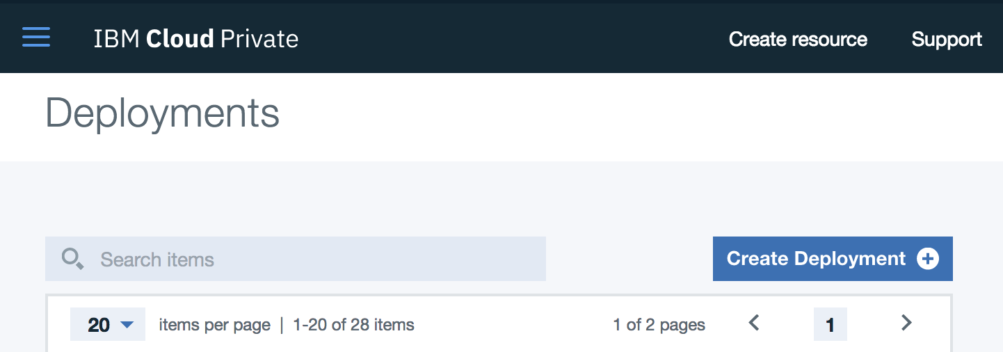
Task: Click the 1-20 of 28 items text
Action: coord(354,325)
